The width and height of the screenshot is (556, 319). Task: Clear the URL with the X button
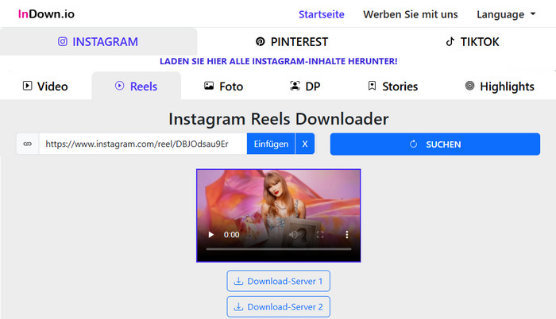pos(305,144)
